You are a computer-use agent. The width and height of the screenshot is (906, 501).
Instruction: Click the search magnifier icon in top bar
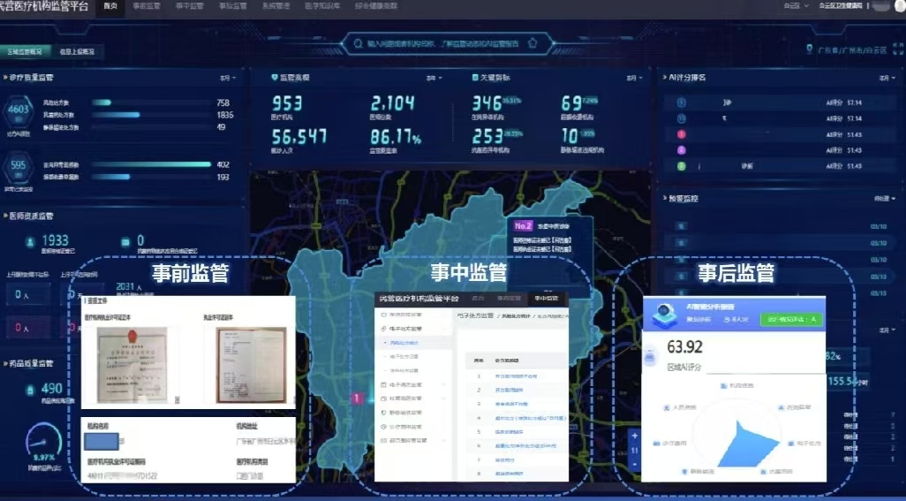point(357,42)
